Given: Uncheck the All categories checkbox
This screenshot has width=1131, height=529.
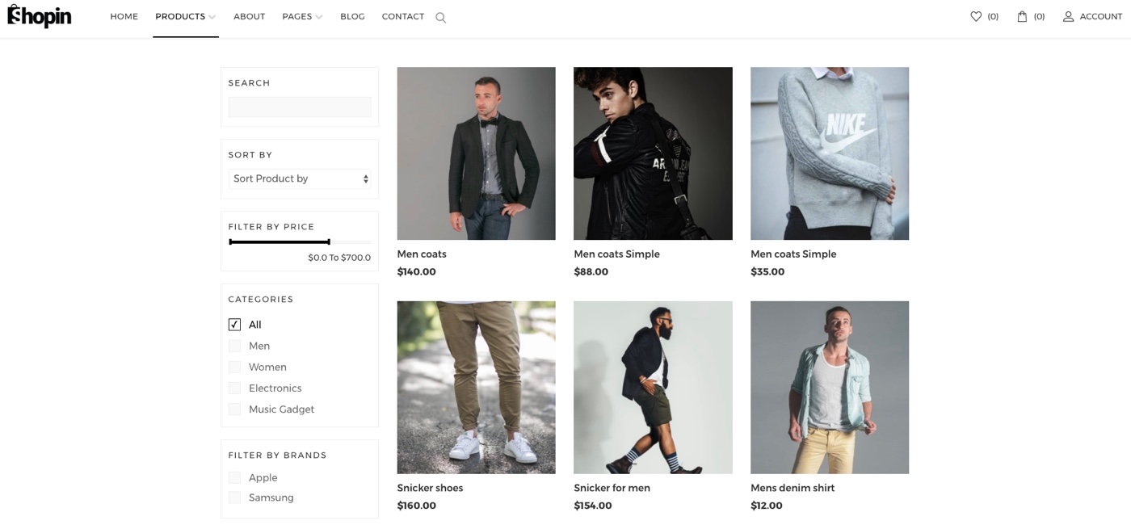Looking at the screenshot, I should (x=234, y=325).
